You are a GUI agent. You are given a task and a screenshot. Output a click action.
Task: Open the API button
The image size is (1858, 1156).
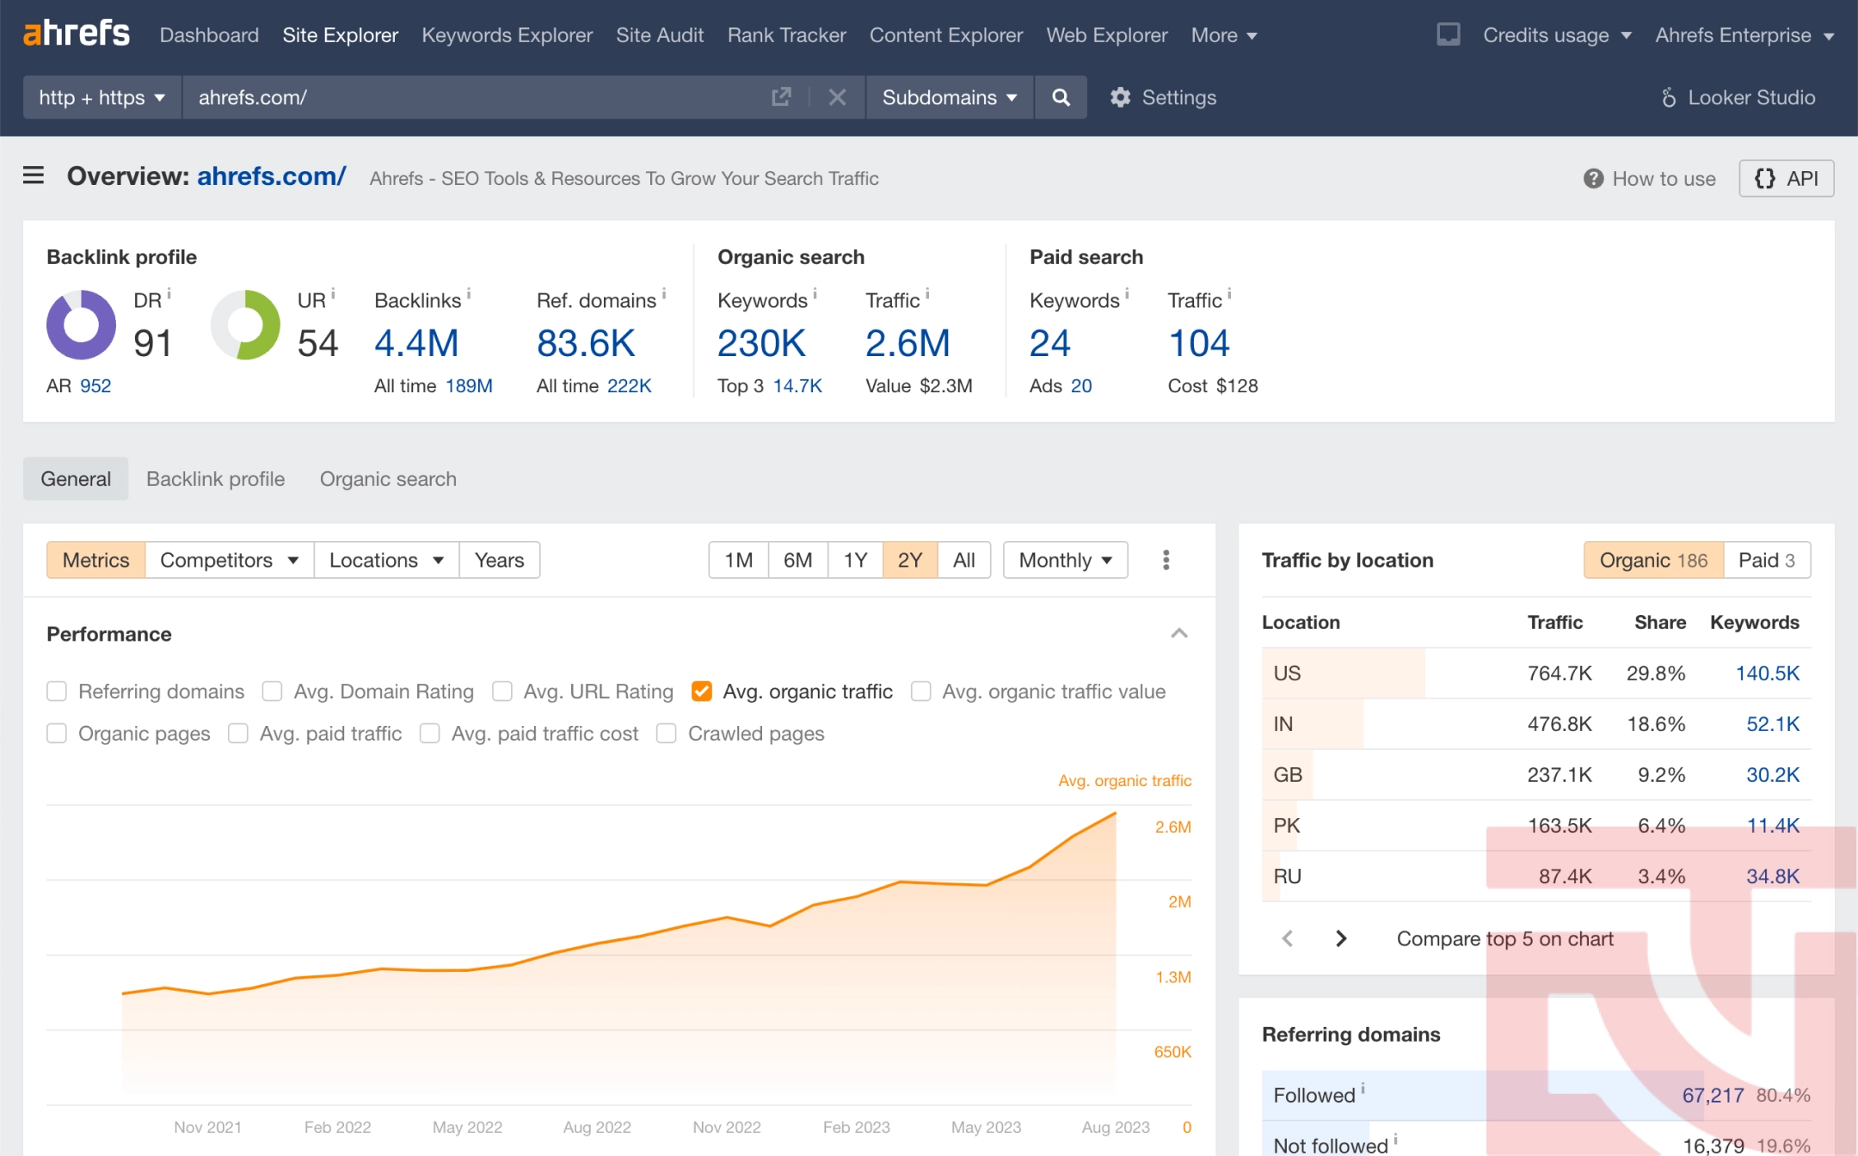(1786, 178)
